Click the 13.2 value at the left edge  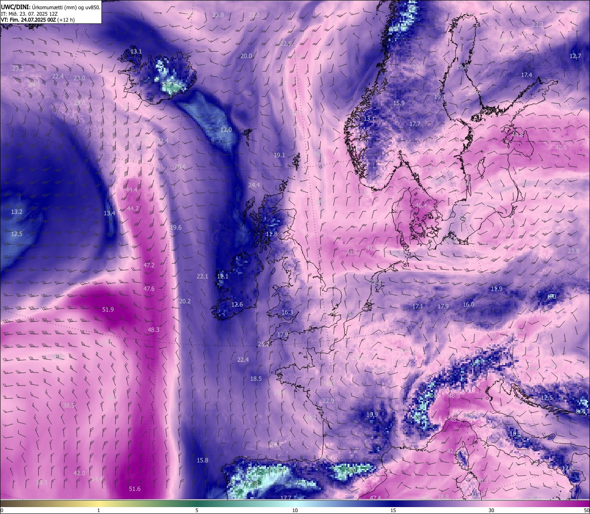click(17, 212)
